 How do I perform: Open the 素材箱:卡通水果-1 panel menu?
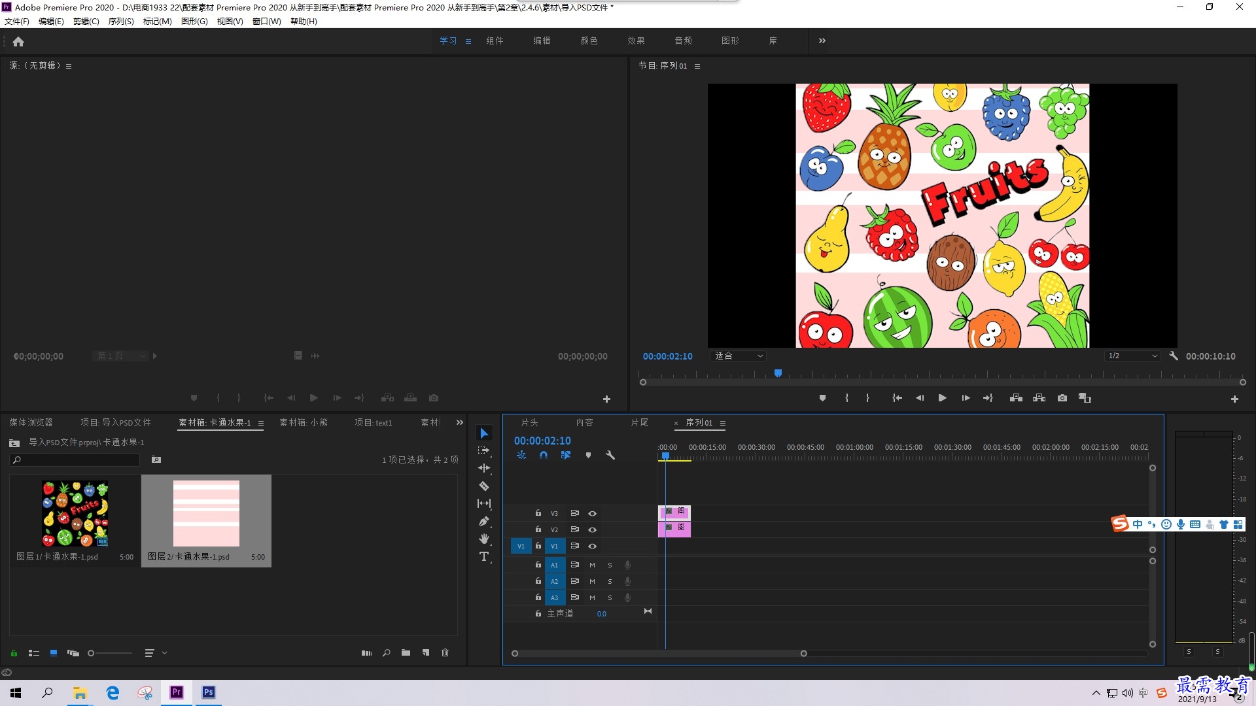coord(261,424)
